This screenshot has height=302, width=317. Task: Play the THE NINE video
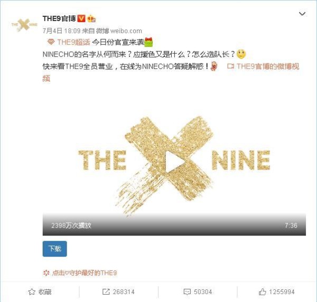coord(174,162)
